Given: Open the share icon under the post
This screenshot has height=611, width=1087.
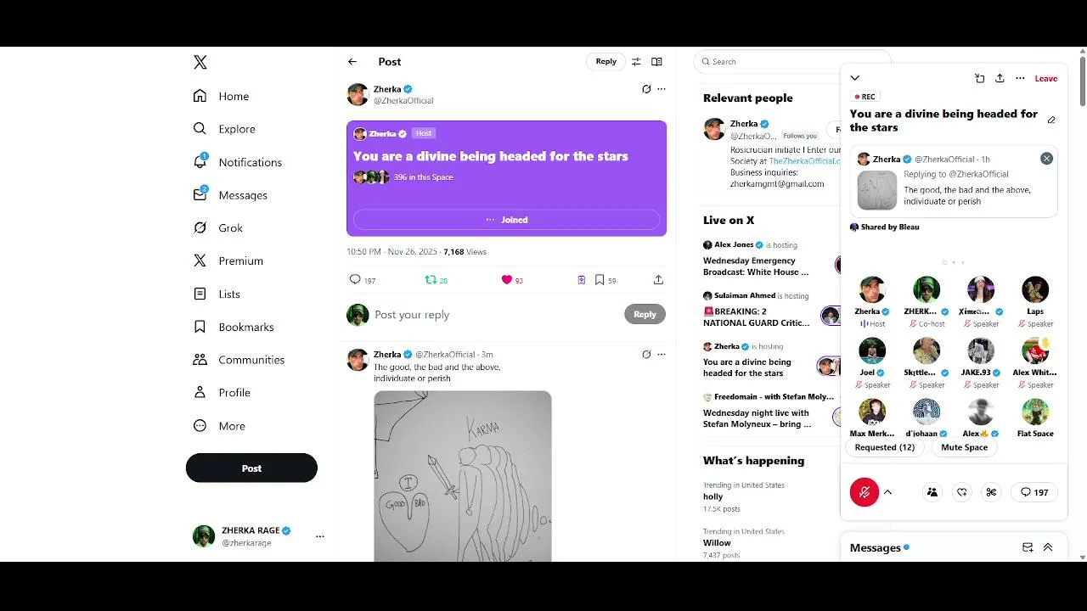Looking at the screenshot, I should [x=658, y=280].
